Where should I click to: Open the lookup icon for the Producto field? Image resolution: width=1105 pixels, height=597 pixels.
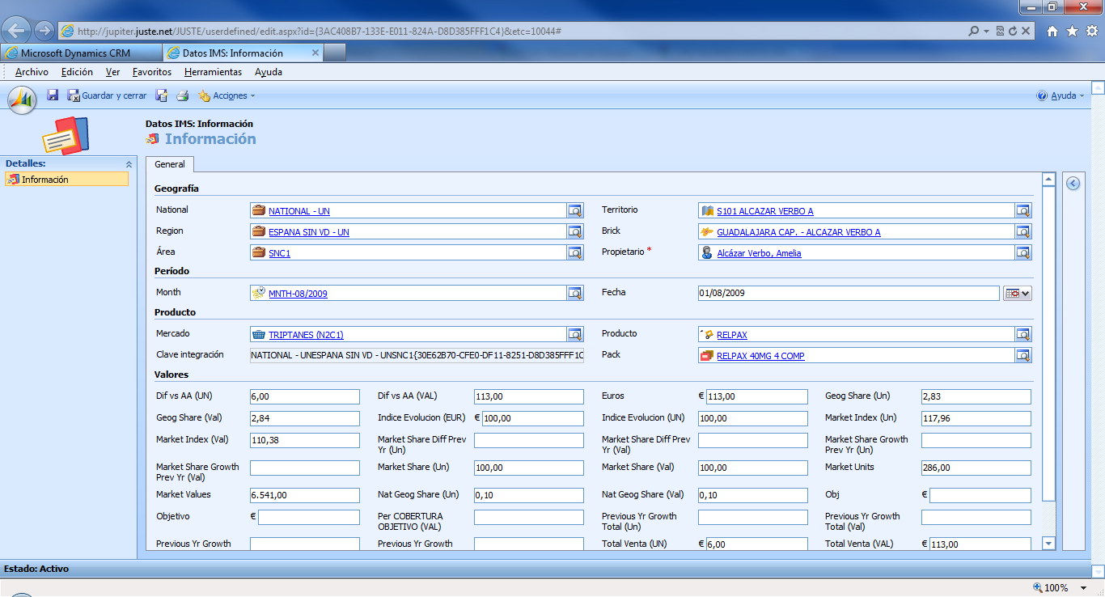(x=1023, y=334)
